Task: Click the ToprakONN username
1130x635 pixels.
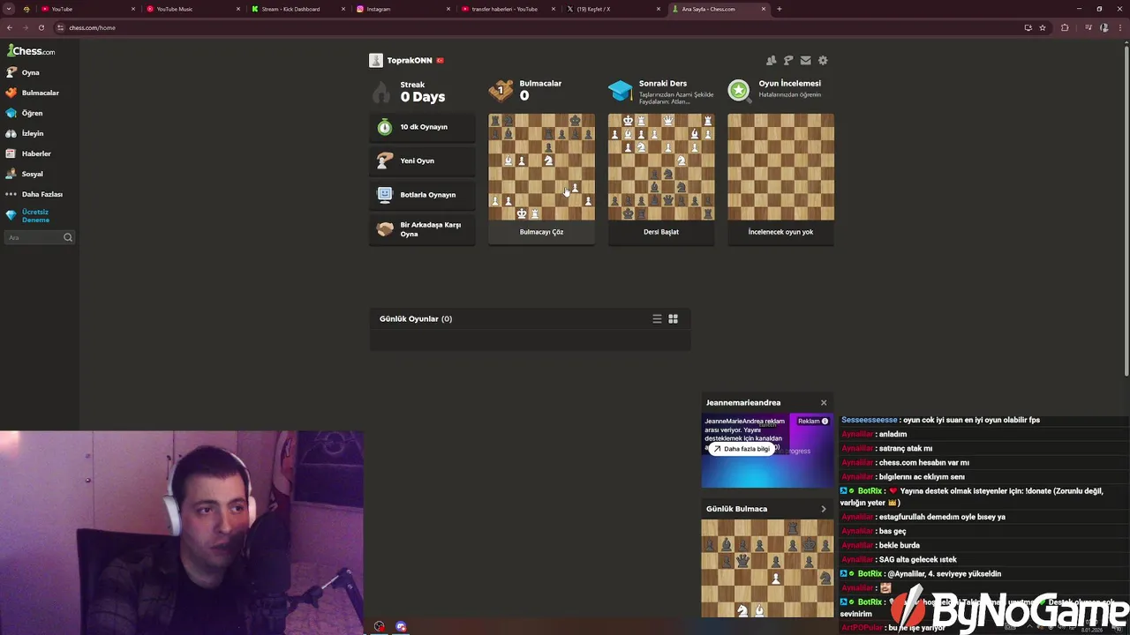Action: [x=410, y=60]
